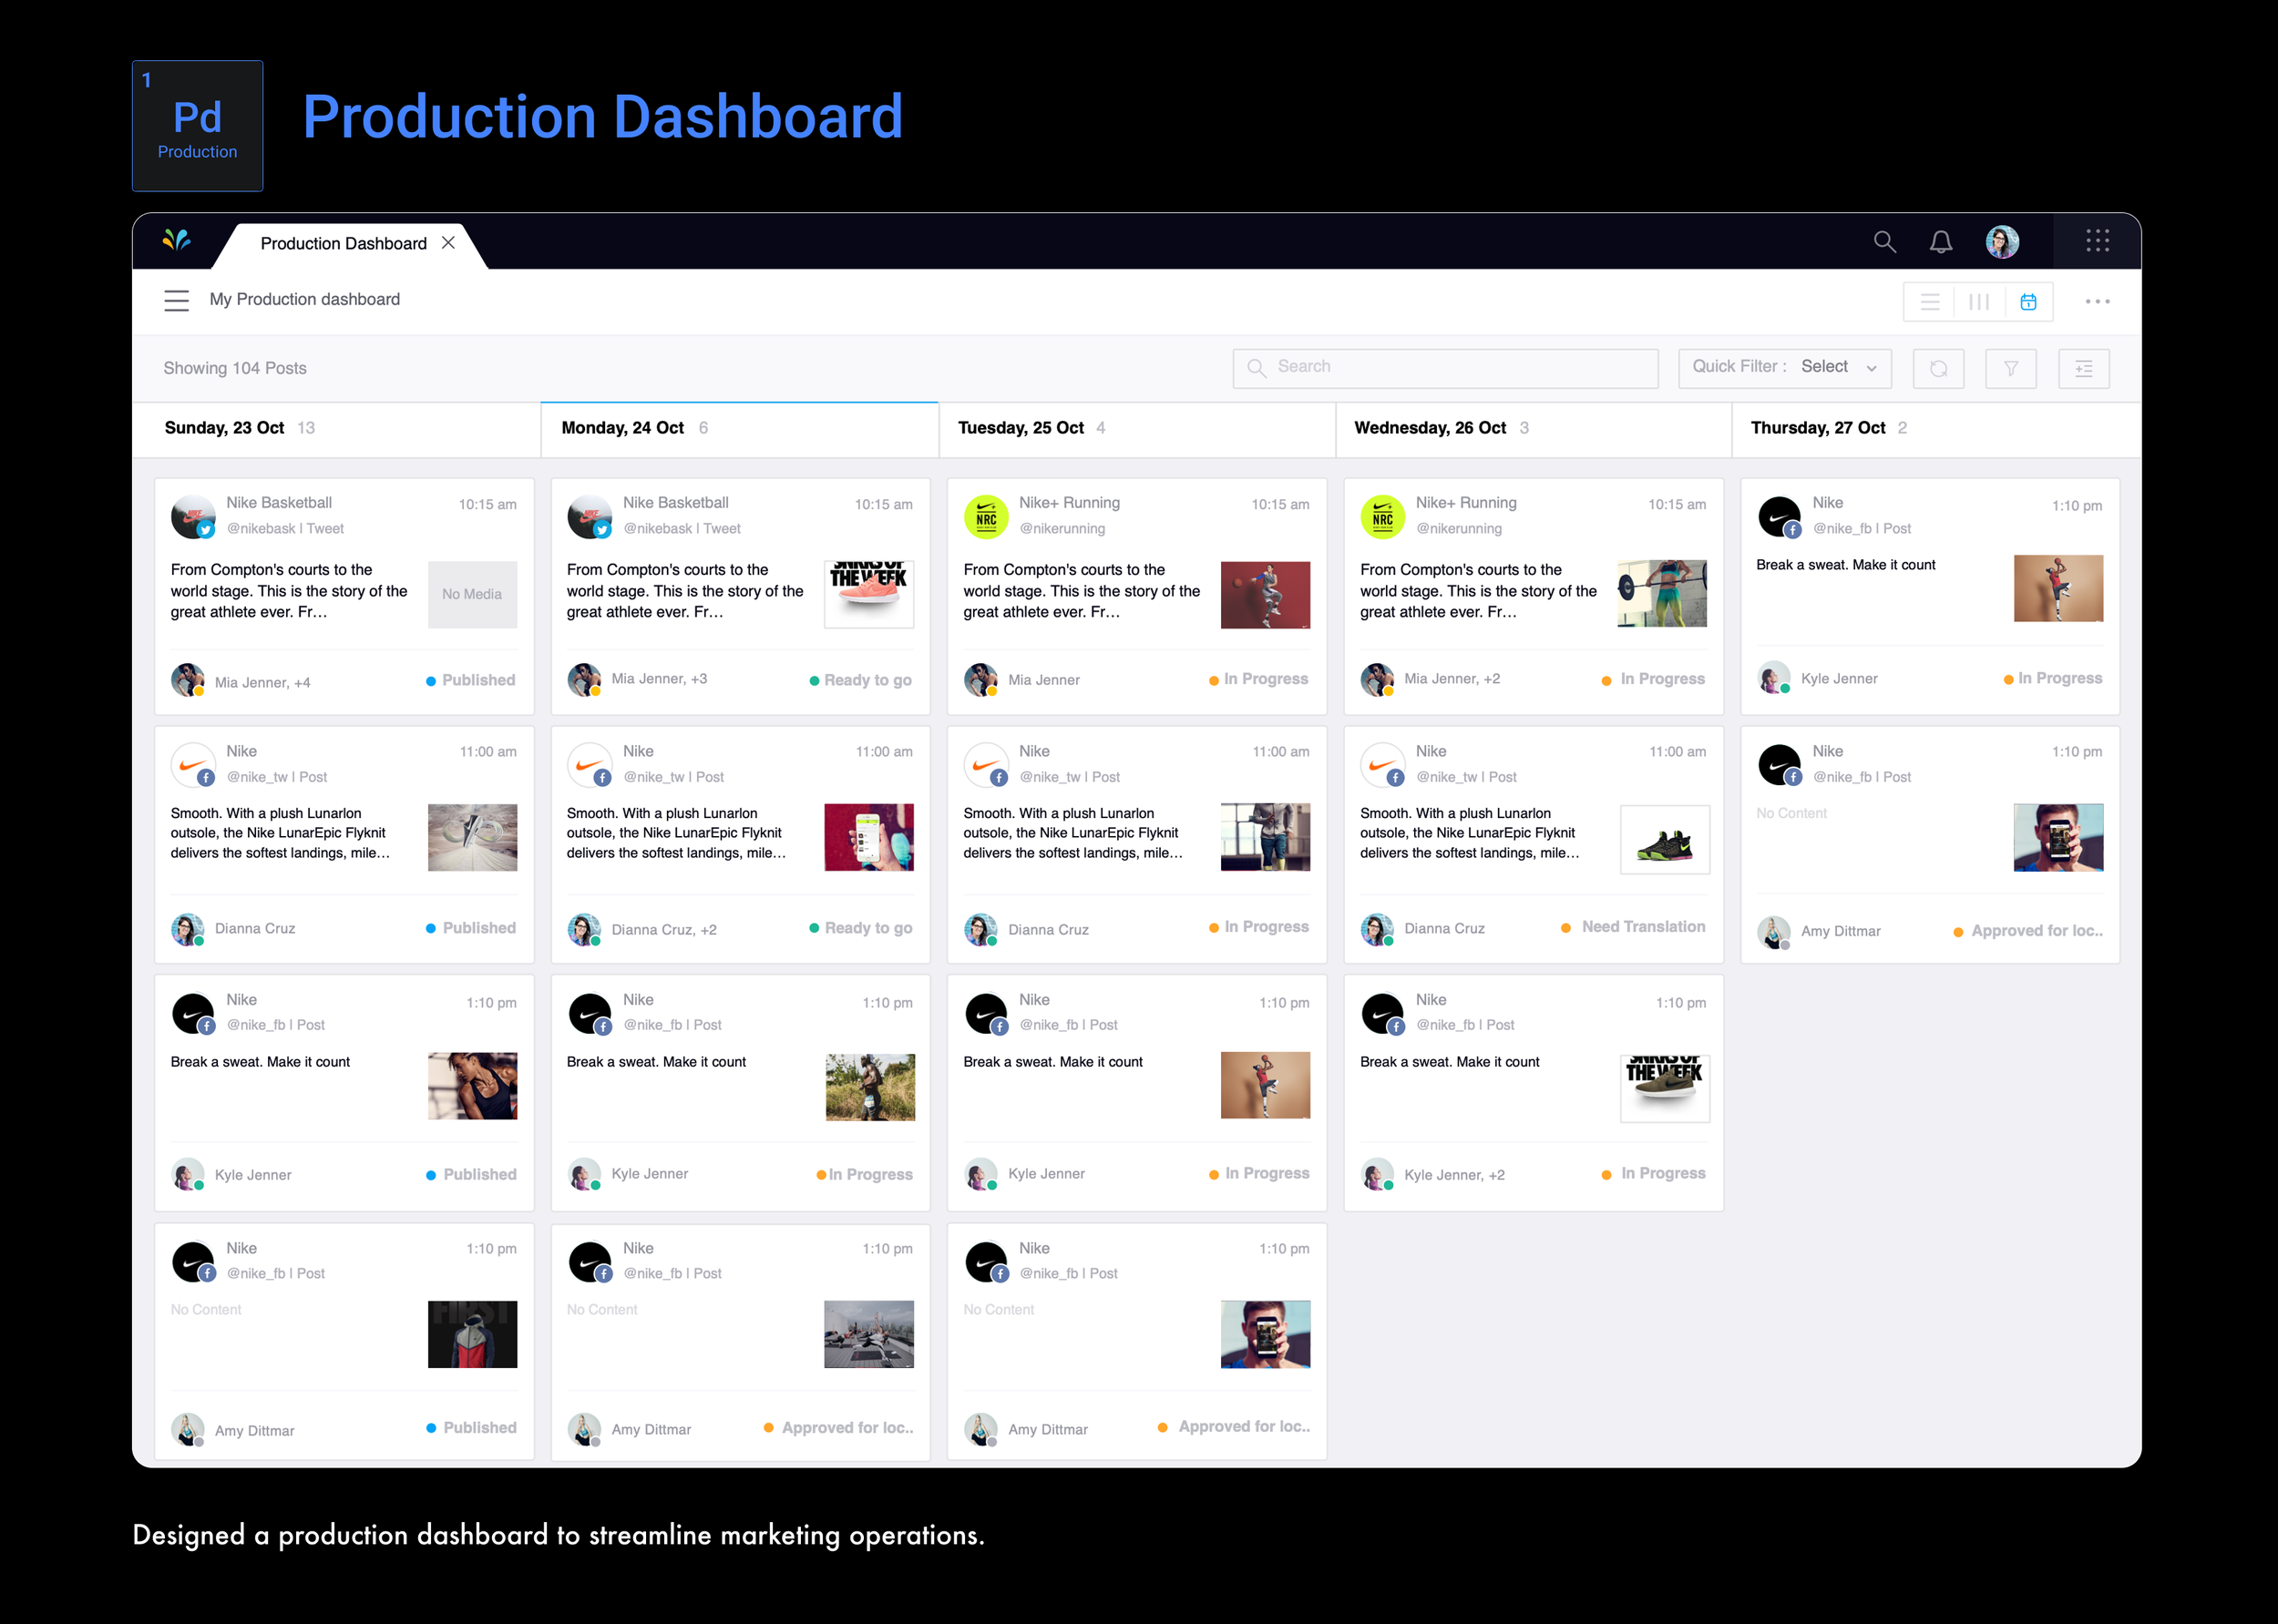Open the funnel filter icon

[x=2010, y=369]
